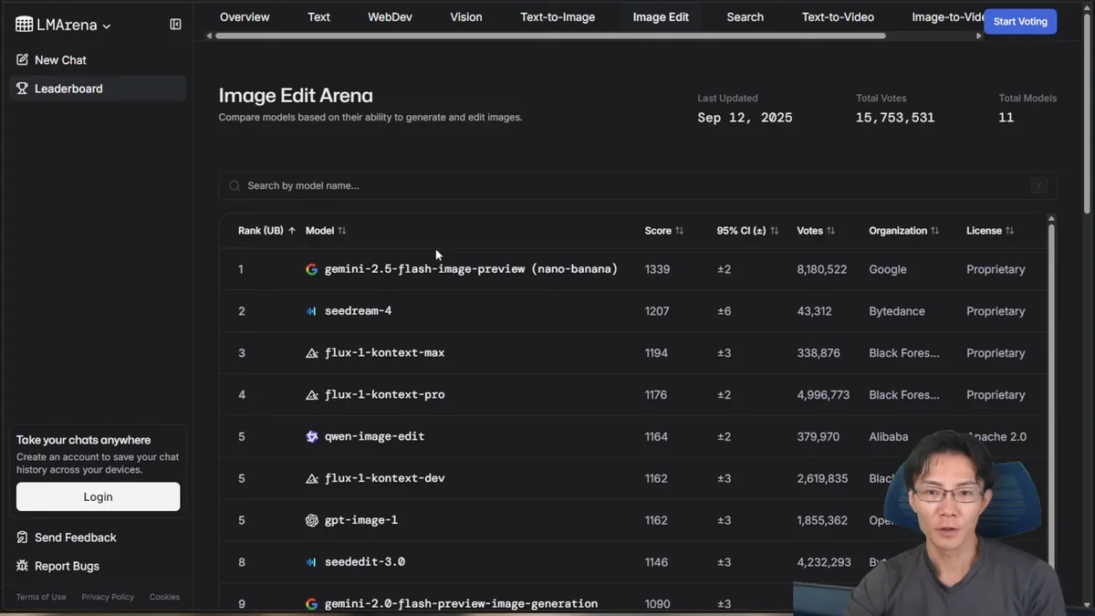Switch to the Vision tab
The width and height of the screenshot is (1095, 616).
pos(465,16)
